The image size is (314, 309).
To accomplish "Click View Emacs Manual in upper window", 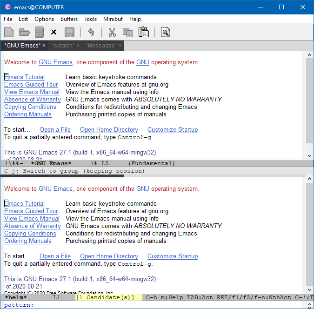I will pyautogui.click(x=32, y=92).
